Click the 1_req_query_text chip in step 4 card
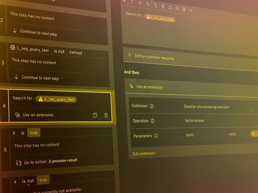The image size is (258, 193). pos(57,99)
